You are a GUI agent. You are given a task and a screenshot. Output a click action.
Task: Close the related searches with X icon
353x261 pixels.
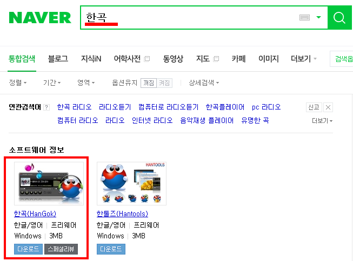tap(328, 107)
